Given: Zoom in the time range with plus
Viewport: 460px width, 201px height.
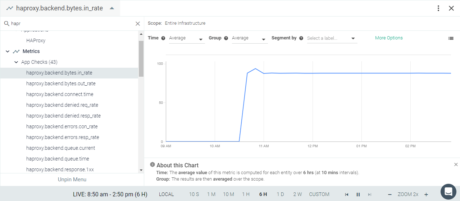Looking at the screenshot, I should (426, 195).
